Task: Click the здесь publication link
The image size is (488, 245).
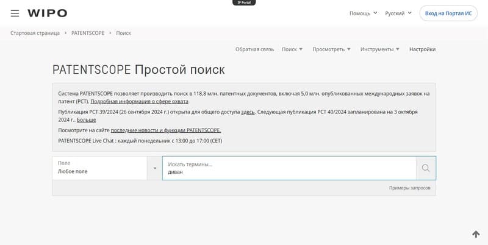Action: [x=248, y=112]
